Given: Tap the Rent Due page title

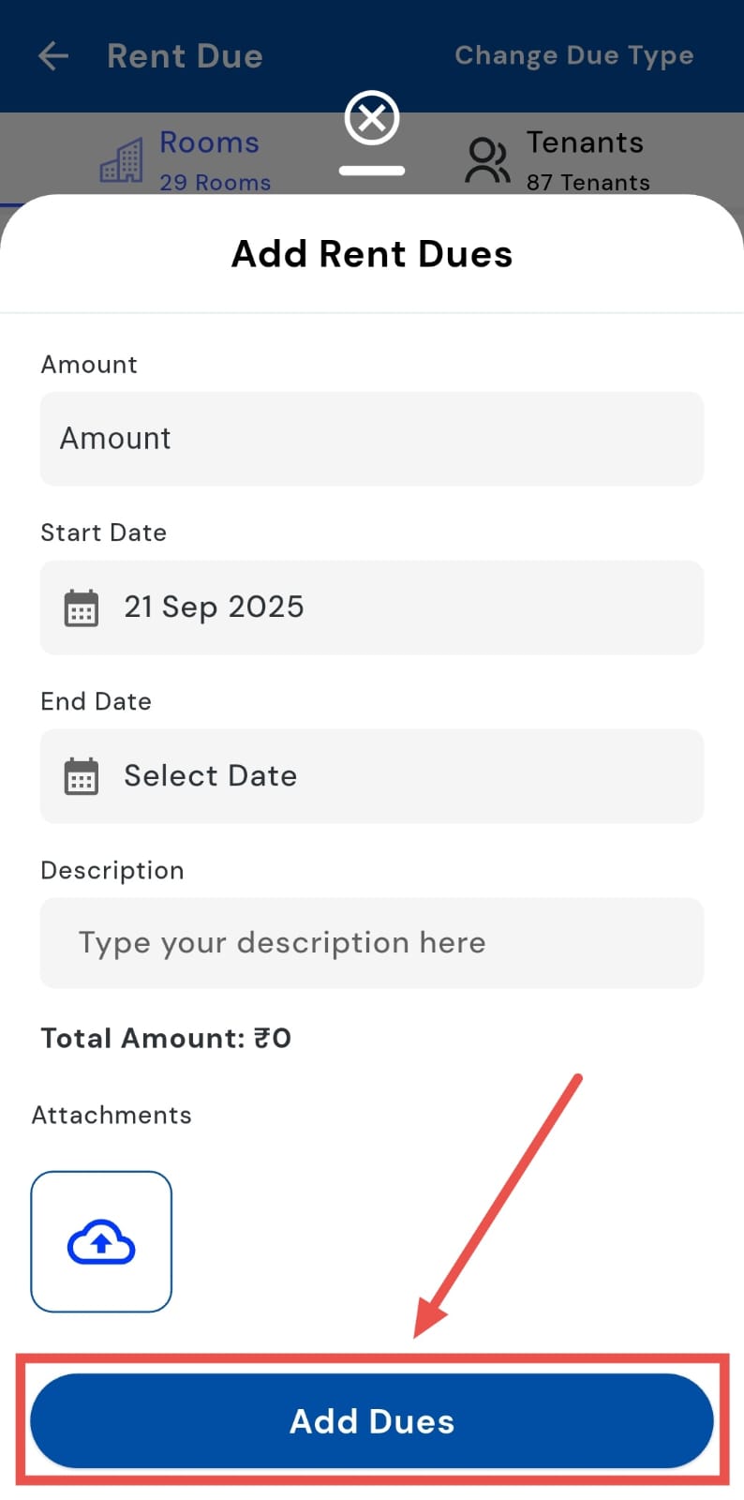Looking at the screenshot, I should click(185, 56).
